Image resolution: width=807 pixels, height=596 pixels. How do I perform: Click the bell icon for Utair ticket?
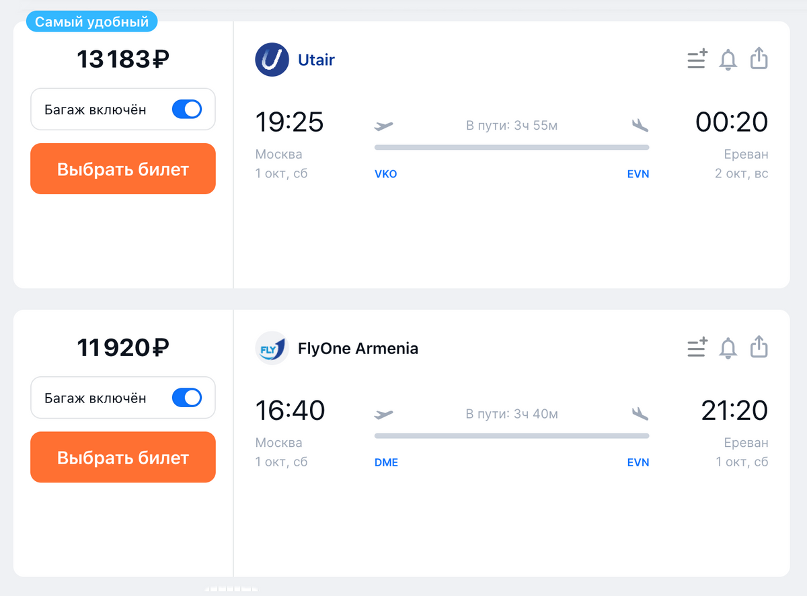(x=728, y=59)
